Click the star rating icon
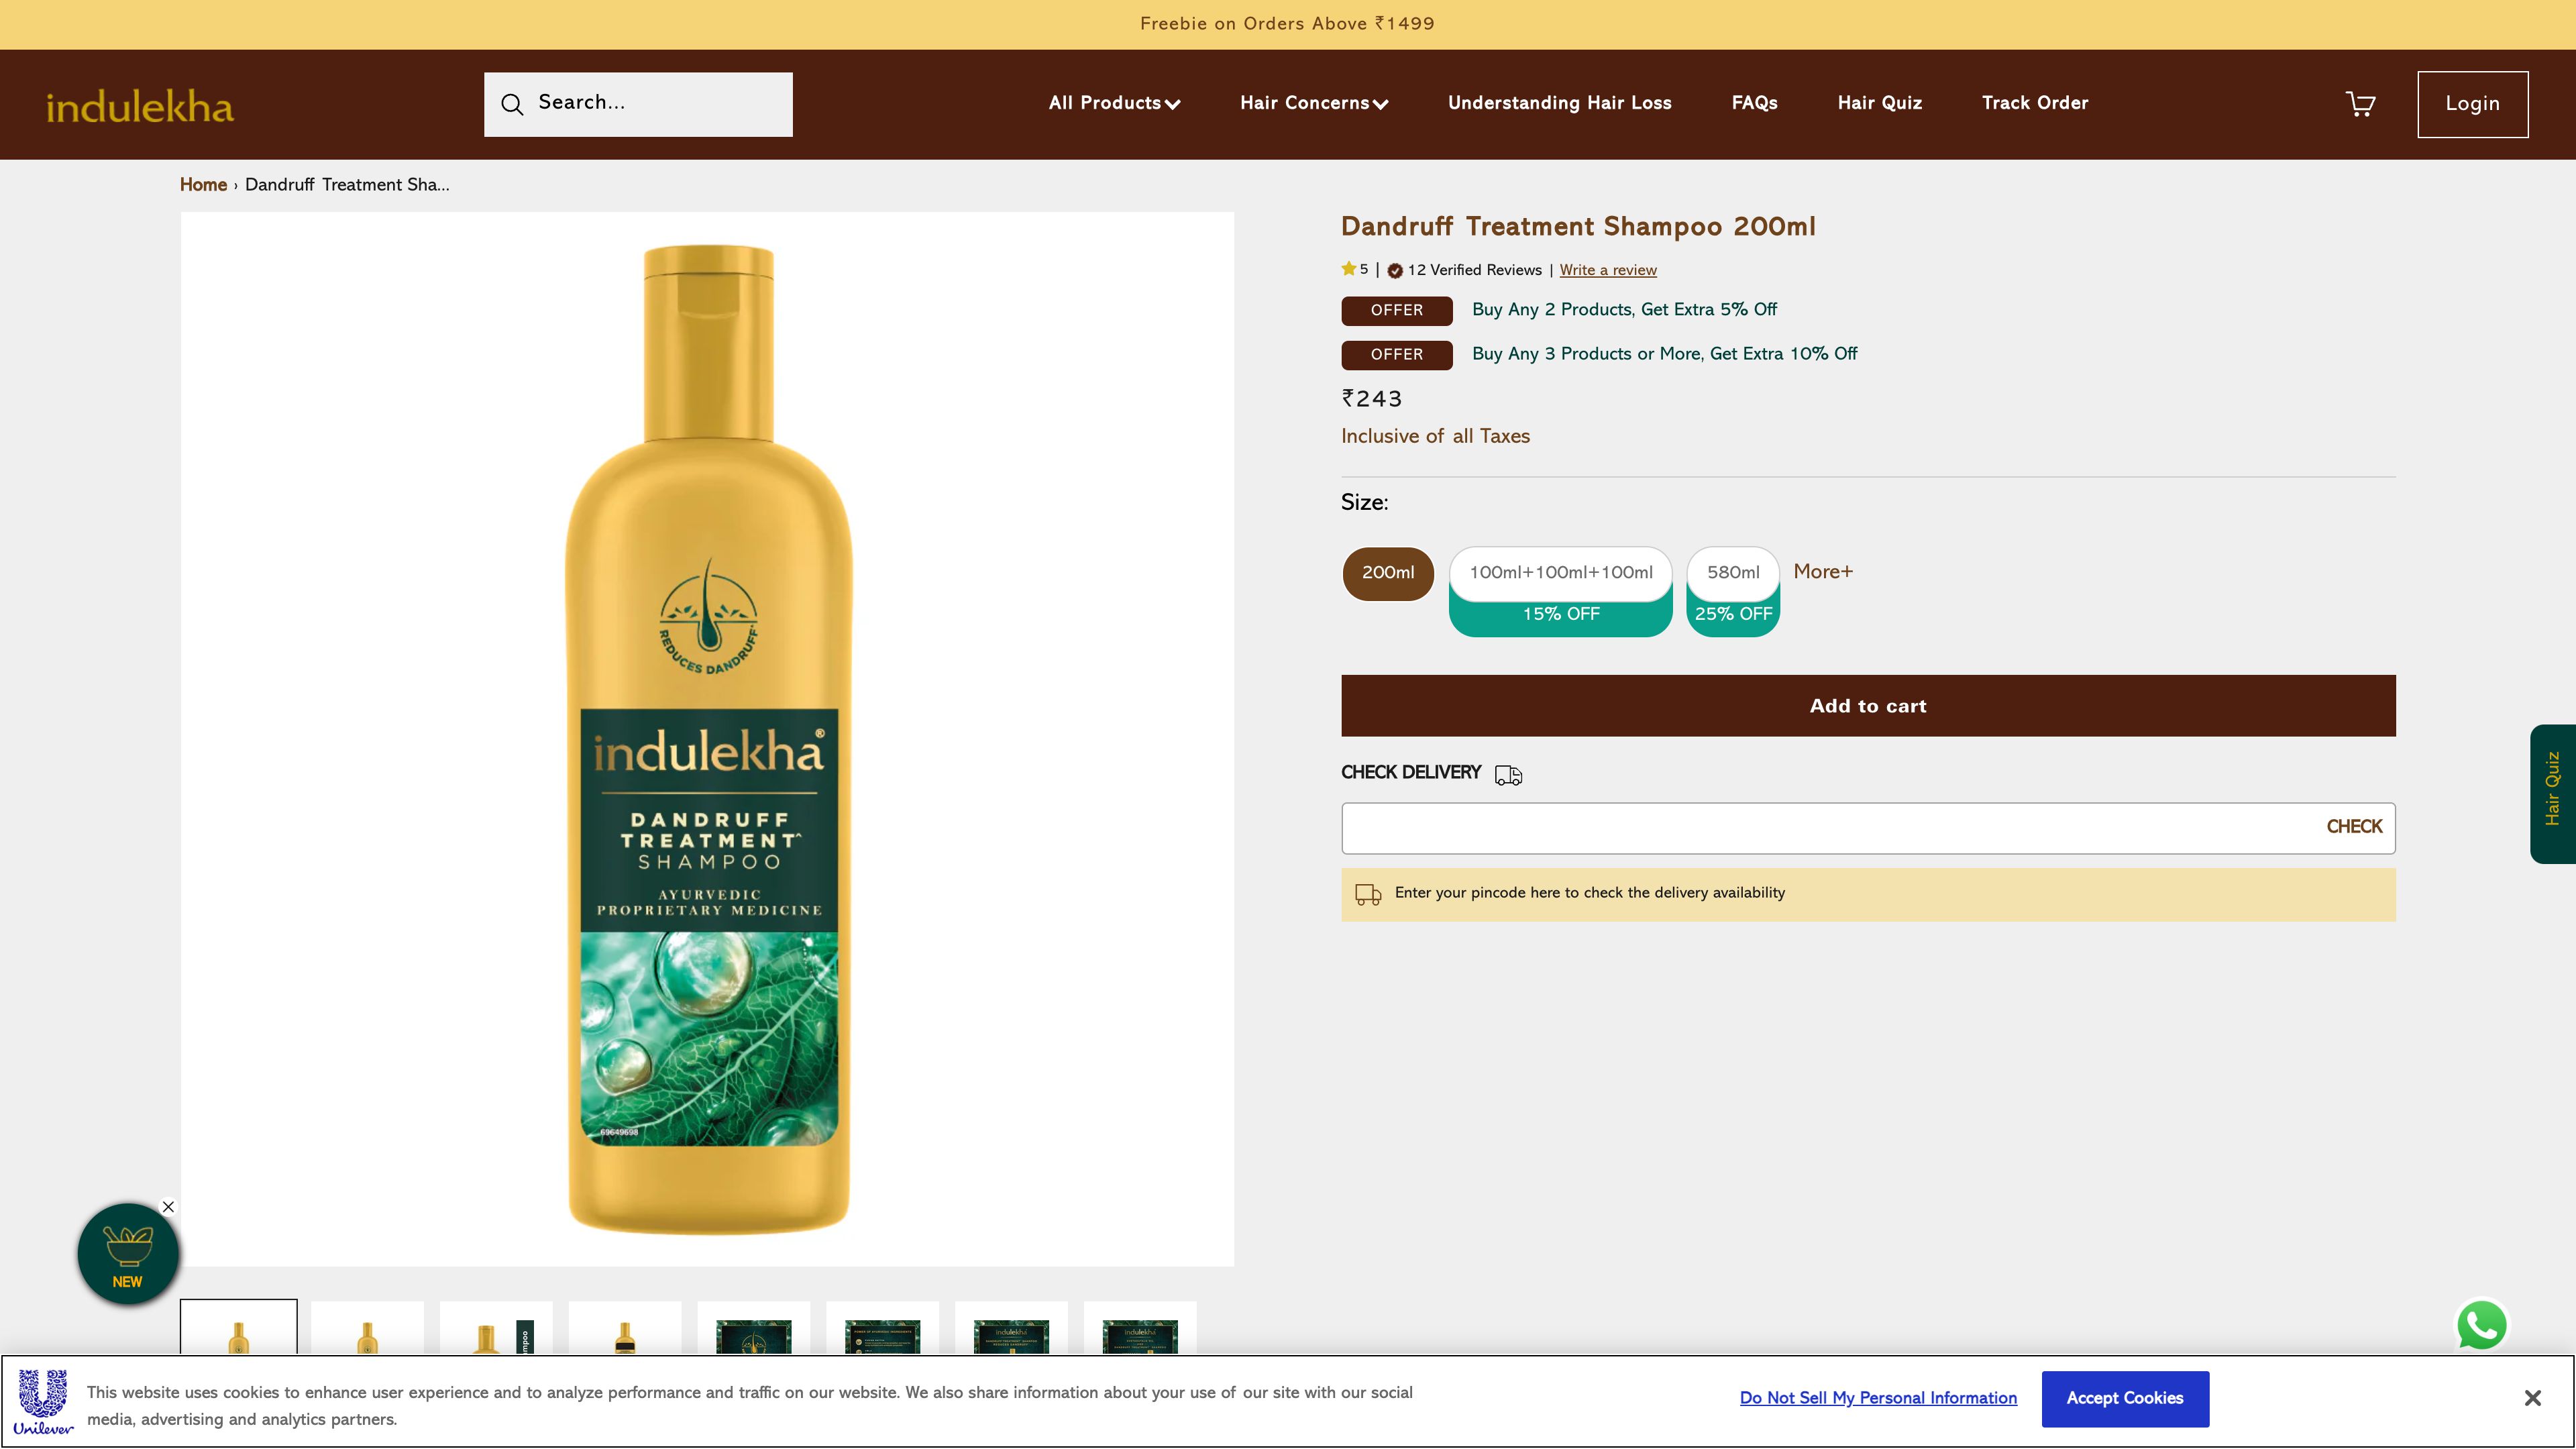This screenshot has height=1449, width=2576. [x=1348, y=268]
